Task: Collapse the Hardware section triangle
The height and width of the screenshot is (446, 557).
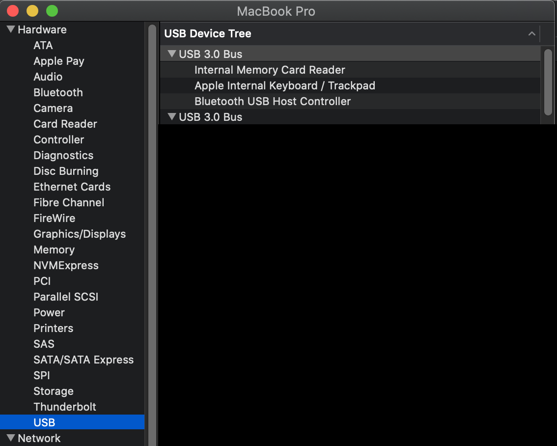Action: (11, 29)
